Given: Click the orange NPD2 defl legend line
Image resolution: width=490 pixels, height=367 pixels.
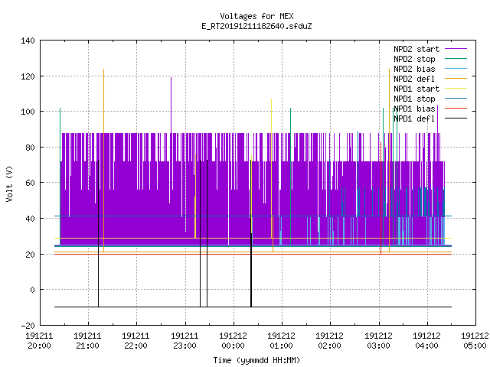Looking at the screenshot, I should point(456,79).
